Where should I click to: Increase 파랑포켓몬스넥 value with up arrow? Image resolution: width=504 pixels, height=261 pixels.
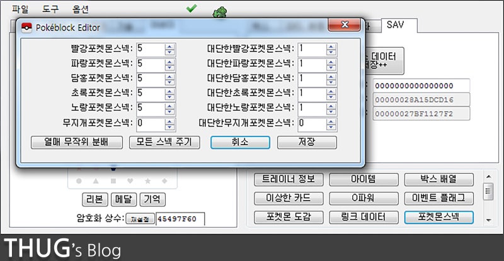(x=169, y=62)
